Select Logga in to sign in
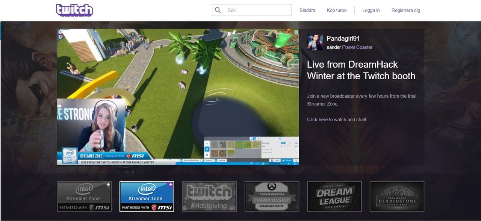The image size is (481, 221). pyautogui.click(x=371, y=10)
